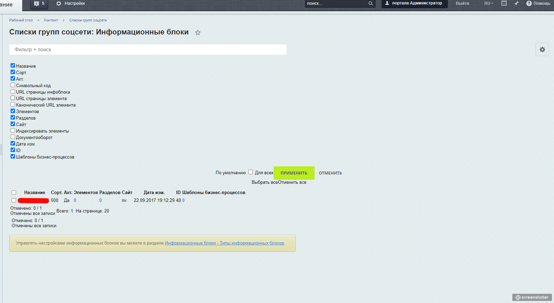Open Помощь help
The width and height of the screenshot is (554, 303).
tap(538, 3)
